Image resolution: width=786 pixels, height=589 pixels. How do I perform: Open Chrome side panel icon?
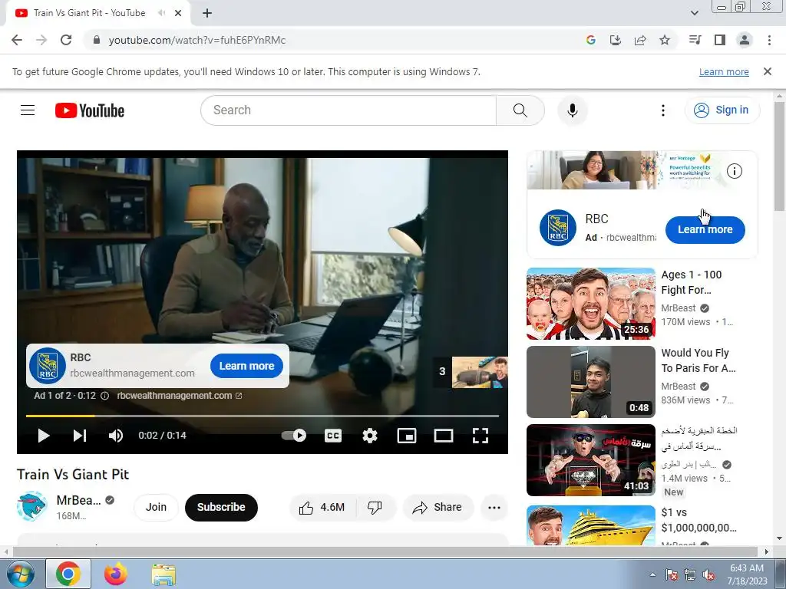tap(720, 40)
